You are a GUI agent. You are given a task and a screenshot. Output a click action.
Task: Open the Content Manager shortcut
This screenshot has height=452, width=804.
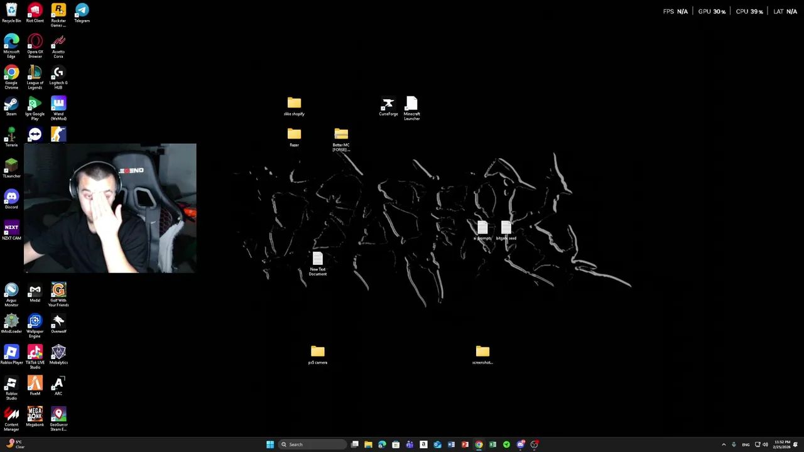click(11, 419)
